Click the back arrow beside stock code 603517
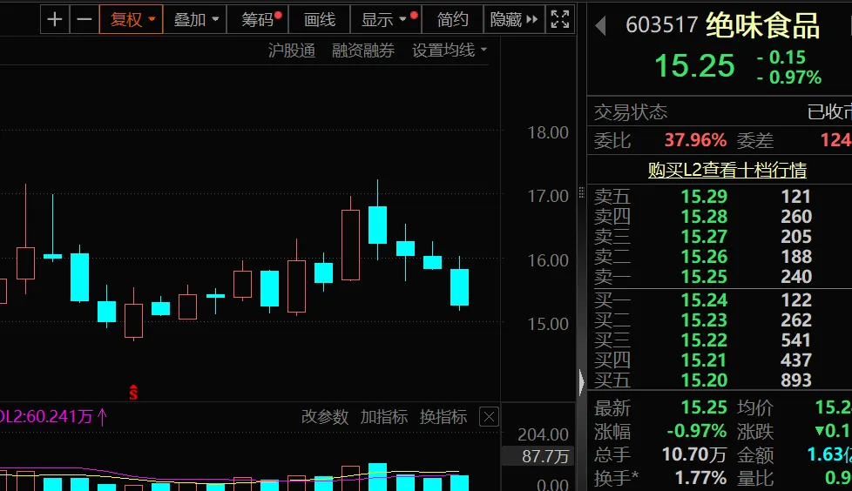Viewport: 852px width, 491px height. [600, 26]
